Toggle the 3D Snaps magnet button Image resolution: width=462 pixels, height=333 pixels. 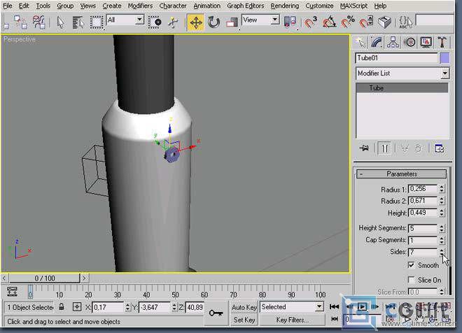tap(310, 22)
